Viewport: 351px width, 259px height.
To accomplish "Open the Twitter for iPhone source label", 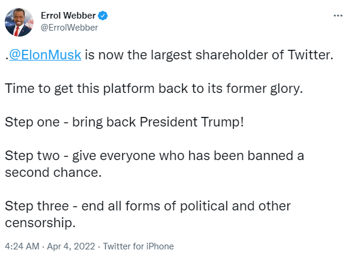I will (138, 246).
